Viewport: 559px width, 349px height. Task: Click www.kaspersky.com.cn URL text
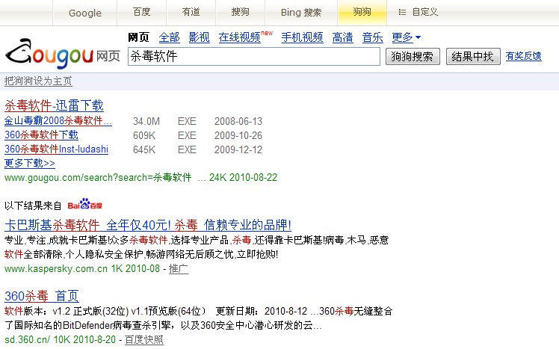56,268
